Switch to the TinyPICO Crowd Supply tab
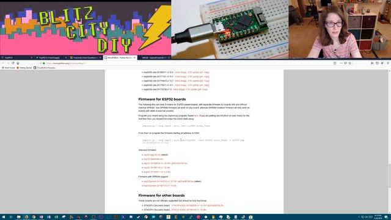The width and height of the screenshot is (391, 220). (51, 57)
